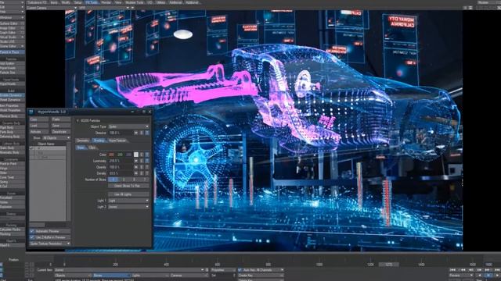Open Color envelope E button
501x281 pixels.
click(x=142, y=155)
